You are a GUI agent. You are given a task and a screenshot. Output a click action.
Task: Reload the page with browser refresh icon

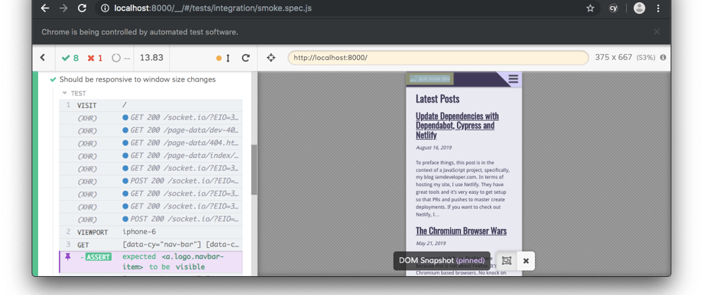(82, 8)
